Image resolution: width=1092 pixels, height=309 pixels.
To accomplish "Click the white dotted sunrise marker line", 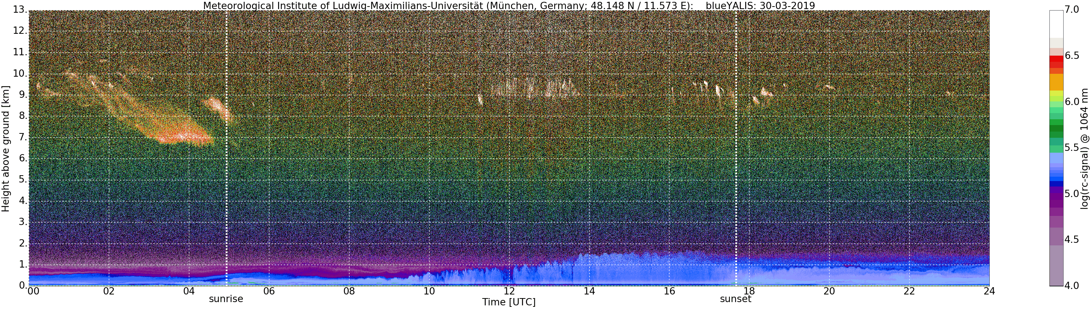I will pyautogui.click(x=227, y=148).
